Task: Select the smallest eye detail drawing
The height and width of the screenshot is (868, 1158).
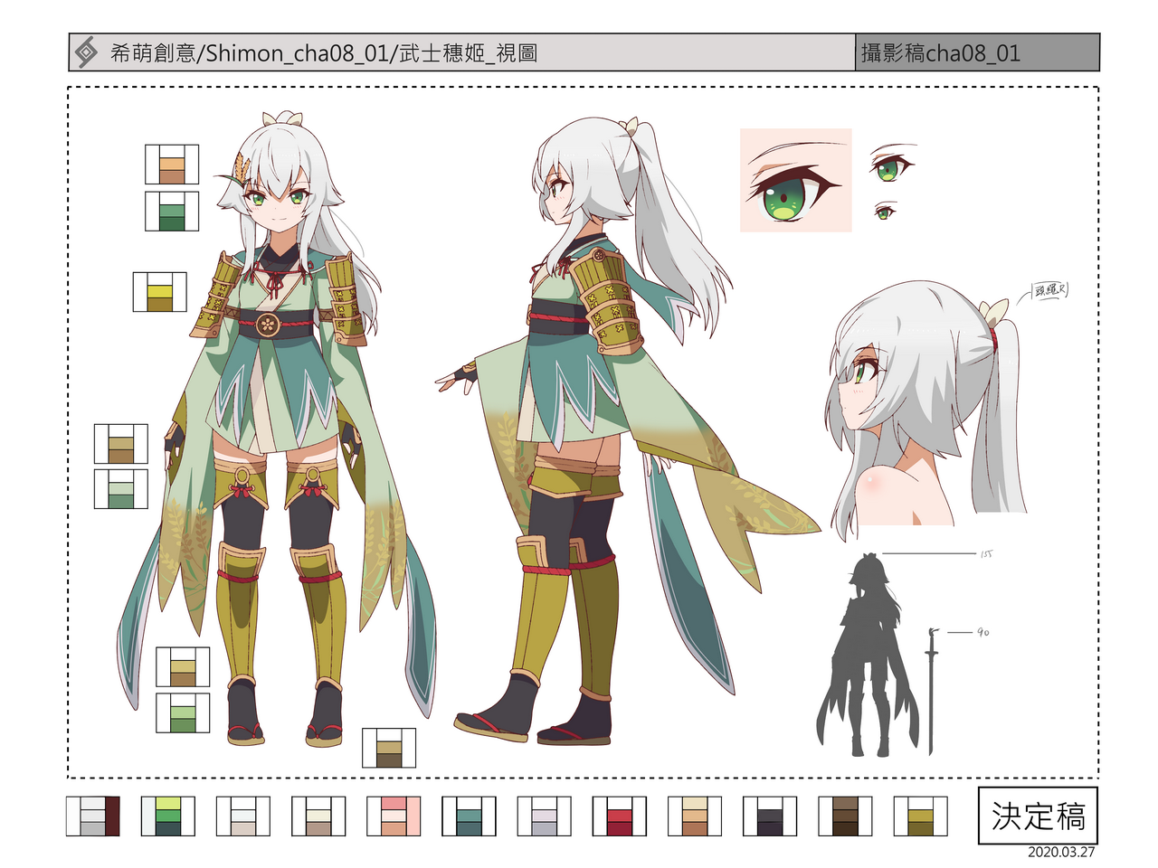Action: [x=884, y=212]
